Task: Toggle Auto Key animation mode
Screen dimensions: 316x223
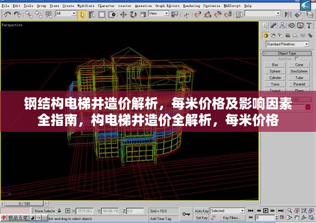Action: pos(201,211)
